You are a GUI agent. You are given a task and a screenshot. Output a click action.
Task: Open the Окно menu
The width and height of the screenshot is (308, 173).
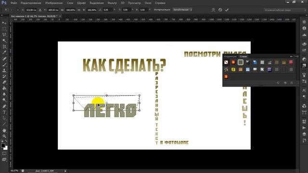pos(148,3)
